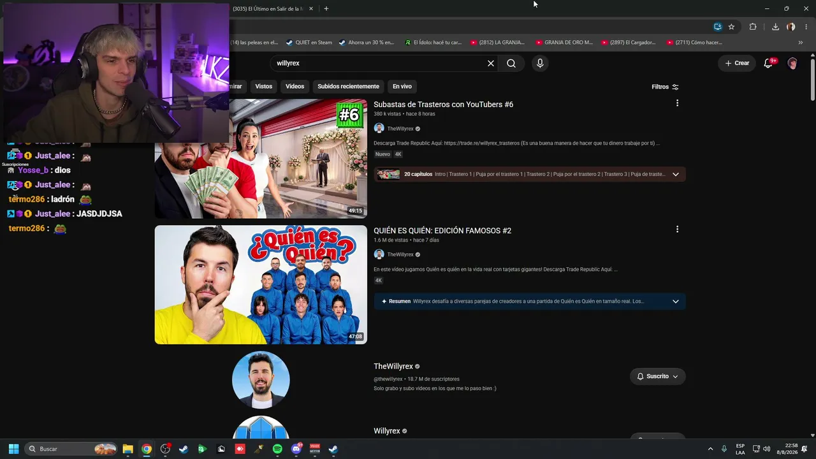This screenshot has height=459, width=816.
Task: Open QUIÉN ES QUIÉN: EDICIÓN FAMOSOS #2 title
Action: coord(442,231)
